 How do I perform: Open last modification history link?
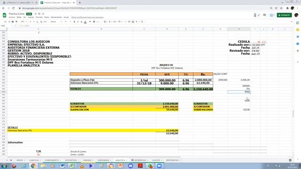[x=87, y=17]
